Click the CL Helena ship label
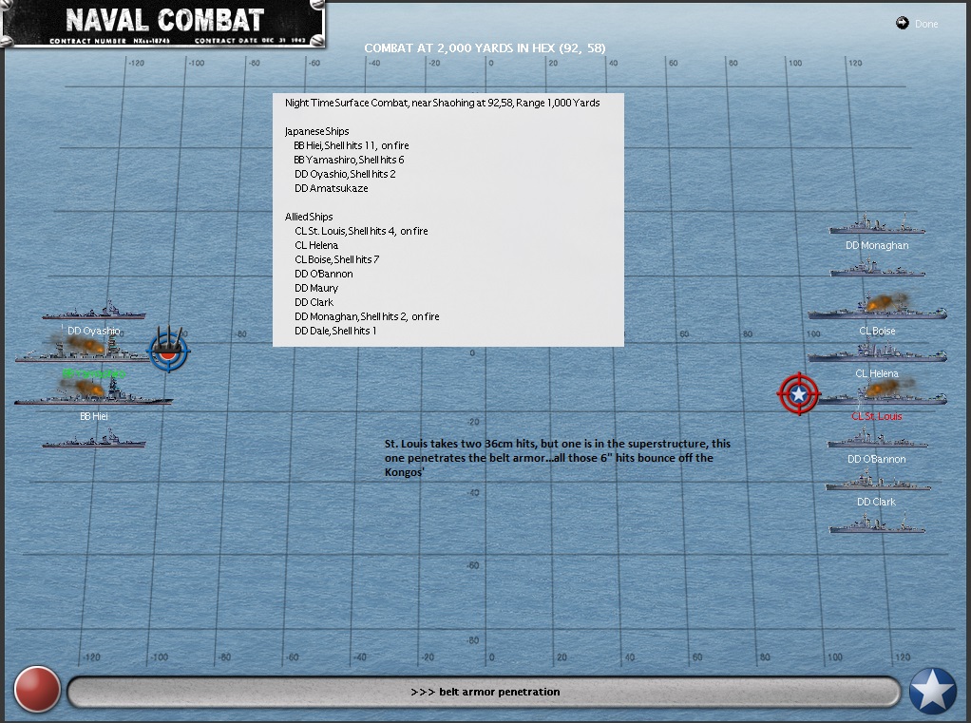Image resolution: width=971 pixels, height=723 pixels. 877,373
